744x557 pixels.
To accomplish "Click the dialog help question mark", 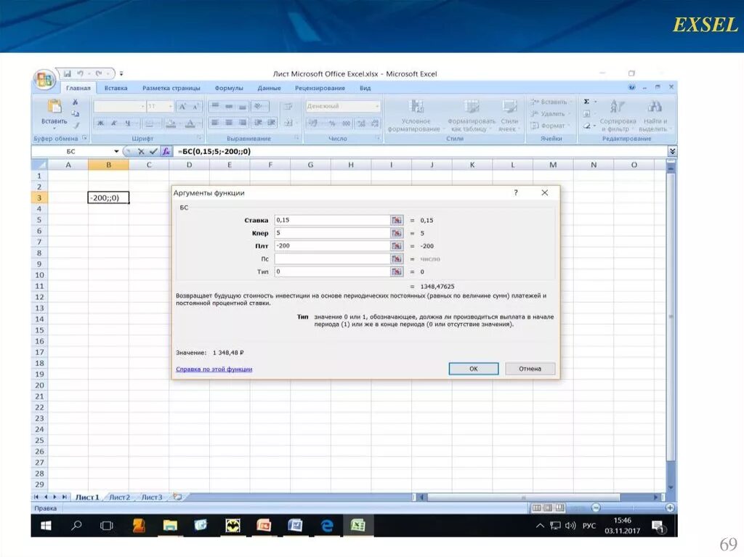I will point(516,192).
